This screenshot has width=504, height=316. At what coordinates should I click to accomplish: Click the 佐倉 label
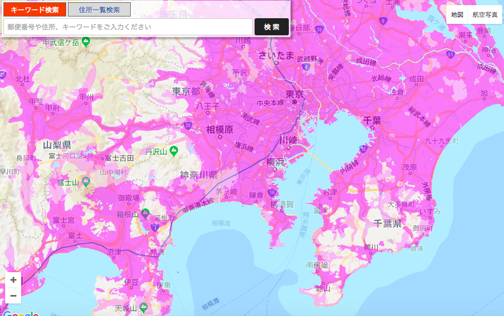coord(397,92)
